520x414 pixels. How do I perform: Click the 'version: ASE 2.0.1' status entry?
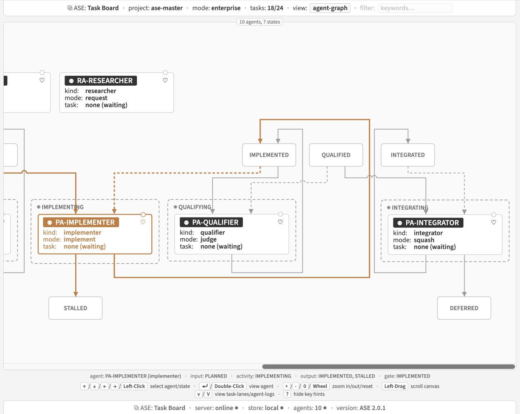[361, 408]
